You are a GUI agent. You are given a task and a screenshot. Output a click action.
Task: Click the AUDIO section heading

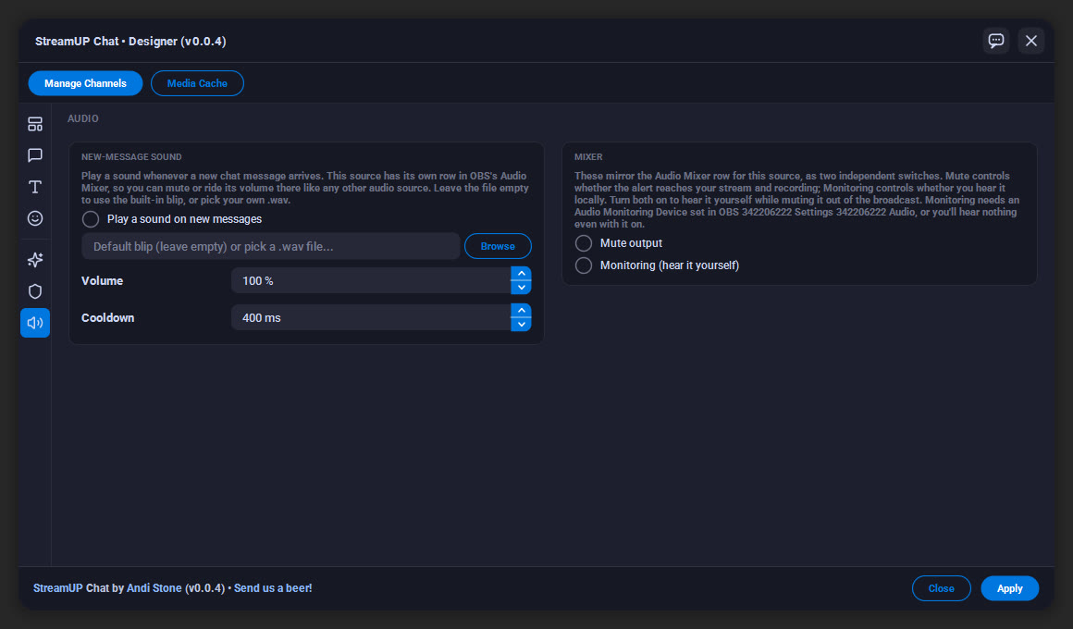click(83, 118)
